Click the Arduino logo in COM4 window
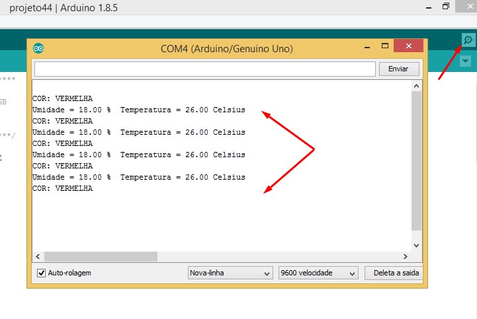This screenshot has height=319, width=477. 38,48
